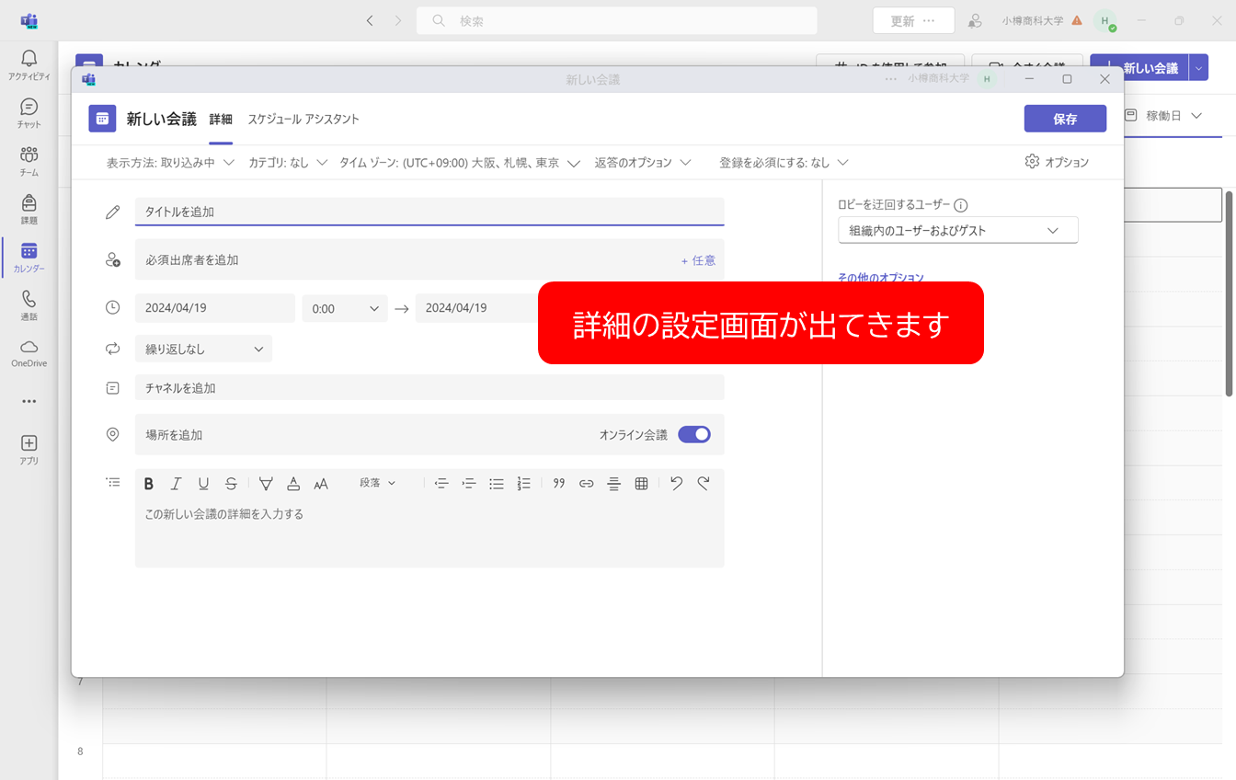Click end date 2024/04/19 field
The image size is (1236, 780).
tap(475, 308)
